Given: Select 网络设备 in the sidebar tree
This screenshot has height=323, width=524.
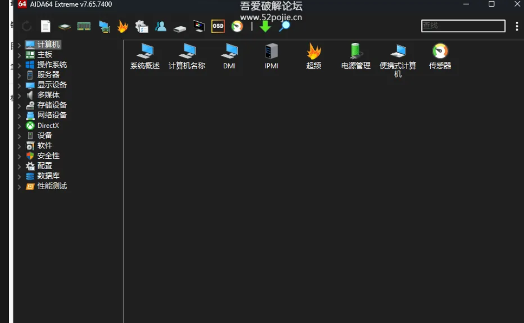Looking at the screenshot, I should point(52,115).
